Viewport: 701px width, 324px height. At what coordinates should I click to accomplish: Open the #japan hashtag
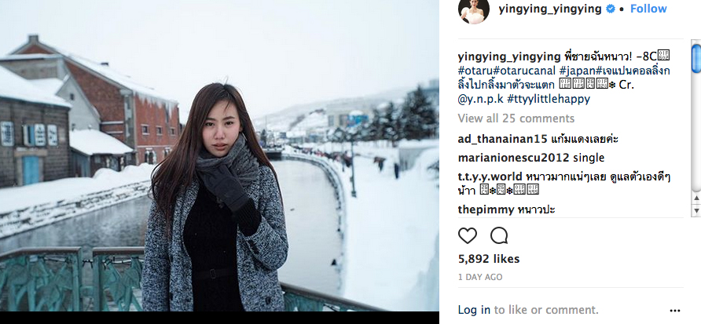[578, 71]
